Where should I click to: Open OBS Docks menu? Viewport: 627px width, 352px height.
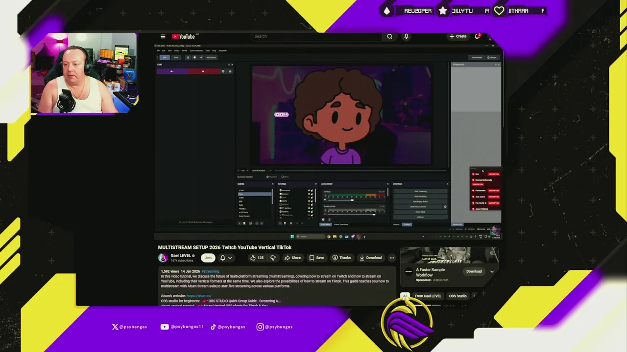click(177, 51)
